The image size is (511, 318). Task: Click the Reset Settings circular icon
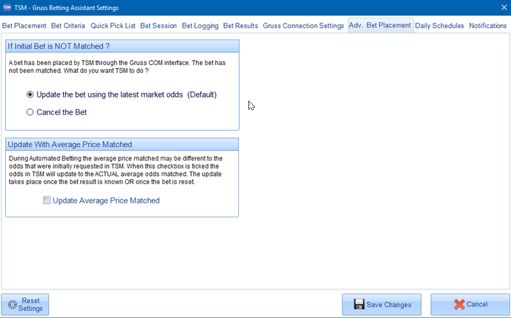pyautogui.click(x=12, y=305)
